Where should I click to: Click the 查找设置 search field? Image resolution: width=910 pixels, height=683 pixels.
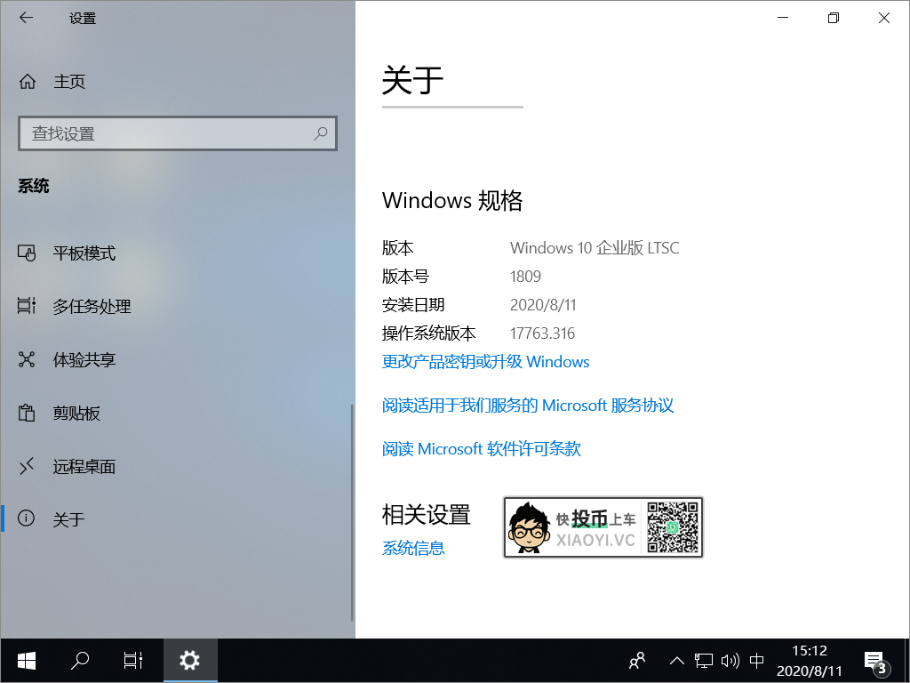(178, 133)
